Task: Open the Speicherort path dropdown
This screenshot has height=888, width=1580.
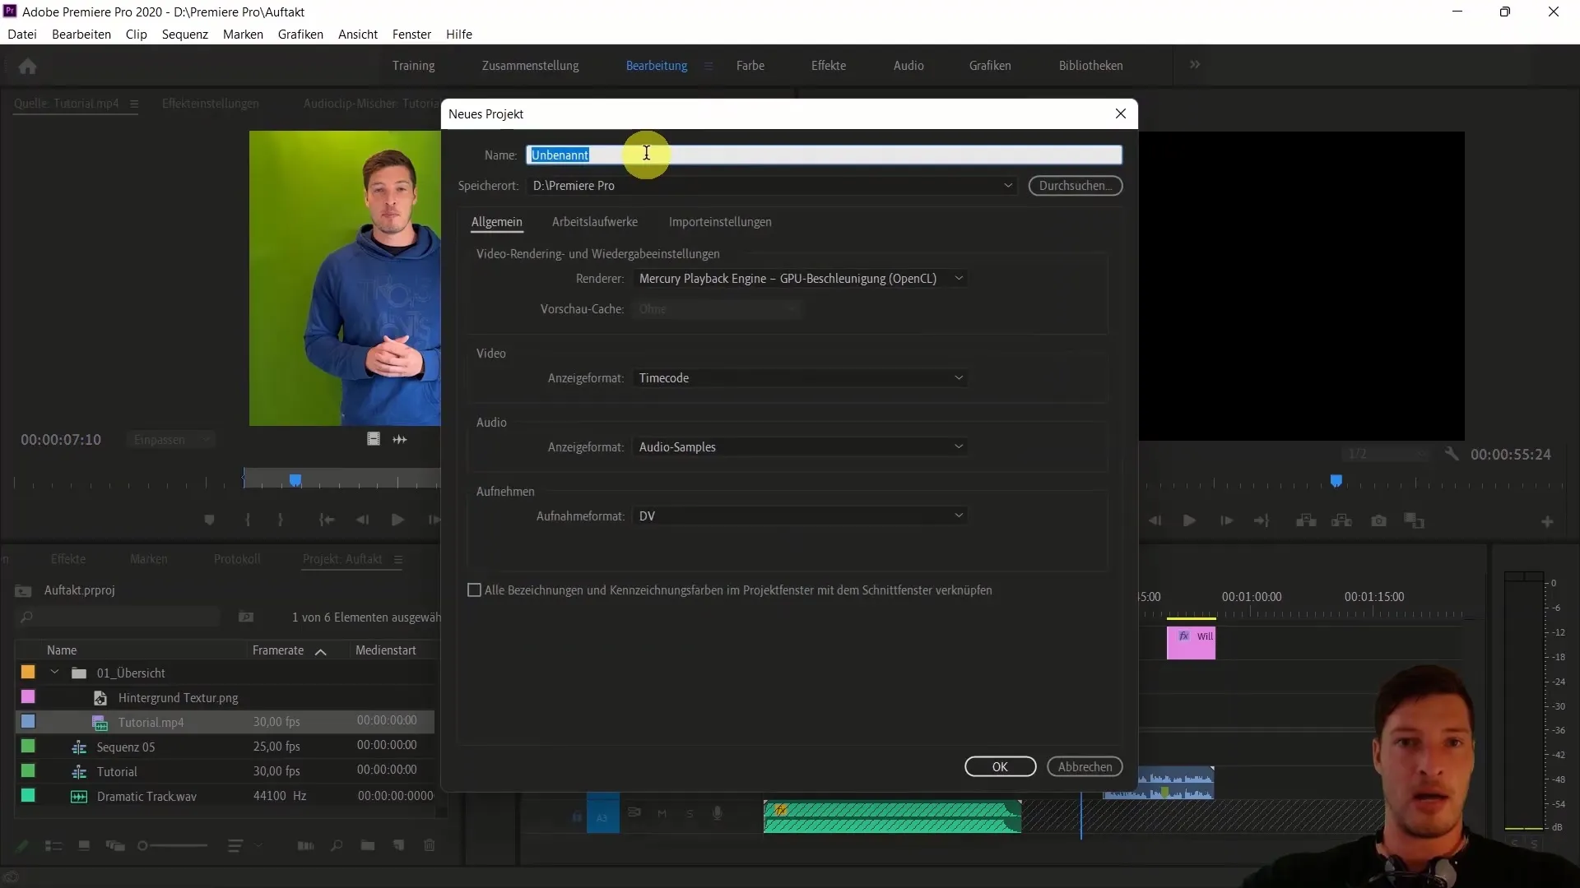Action: pos(1008,186)
